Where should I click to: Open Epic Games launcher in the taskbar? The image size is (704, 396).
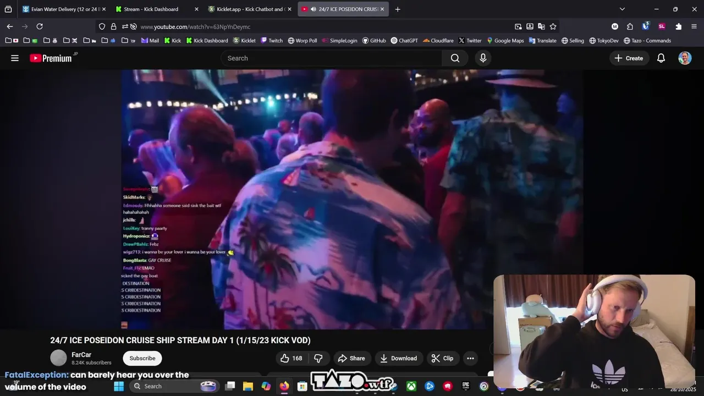point(465,386)
